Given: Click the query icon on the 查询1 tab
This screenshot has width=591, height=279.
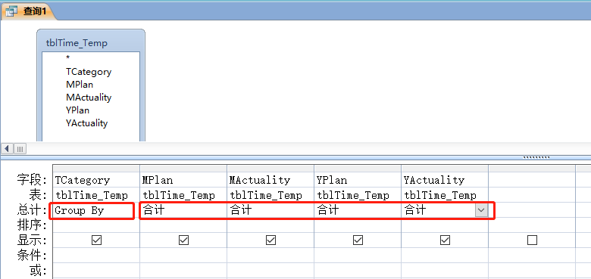Looking at the screenshot, I should [12, 11].
